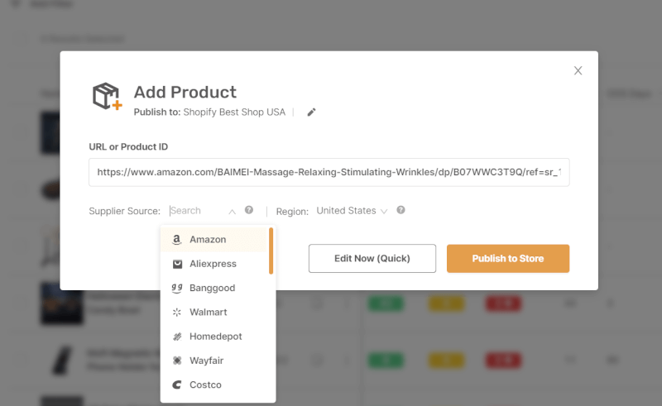Click the orange dropdown list scrollbar
The image size is (662, 406).
coord(271,251)
